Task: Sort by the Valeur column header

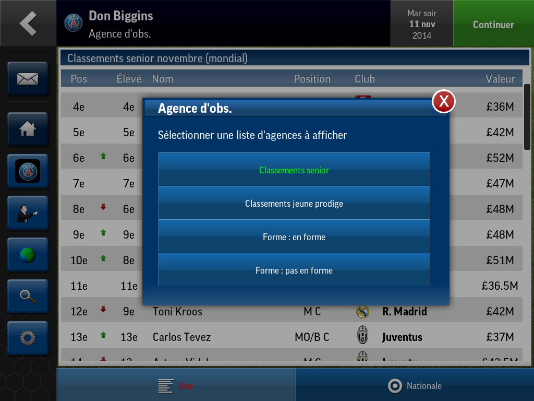Action: (500, 79)
